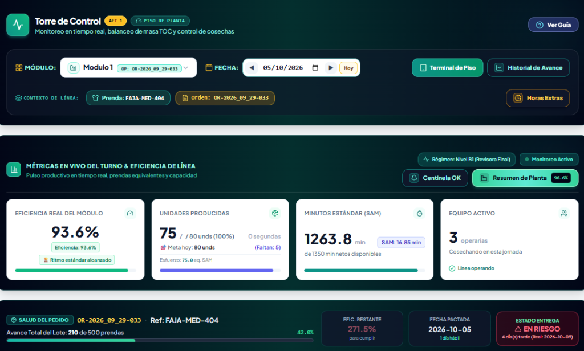
Task: Open Resumen de Planta summary
Action: click(x=525, y=178)
